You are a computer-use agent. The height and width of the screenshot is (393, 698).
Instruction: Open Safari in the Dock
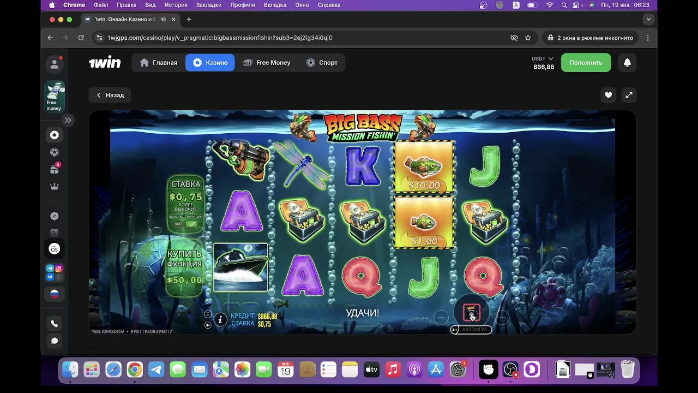pyautogui.click(x=113, y=370)
